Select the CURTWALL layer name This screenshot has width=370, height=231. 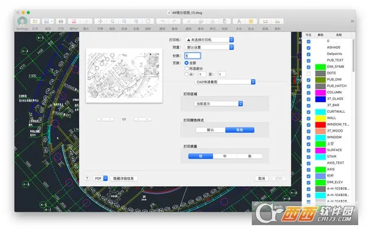(x=336, y=112)
